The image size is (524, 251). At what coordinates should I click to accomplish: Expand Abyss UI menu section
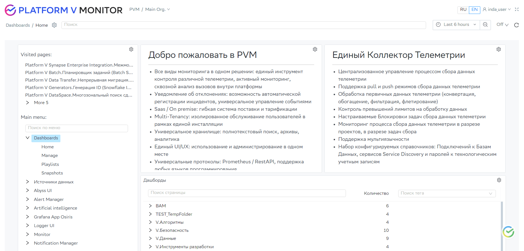pos(28,190)
